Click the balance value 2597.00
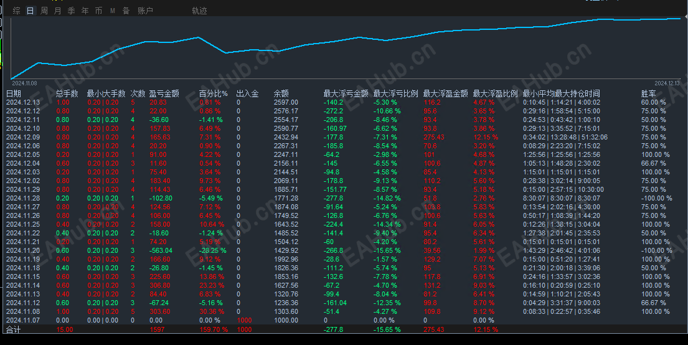Screen dimensions: 688x345 coord(286,102)
